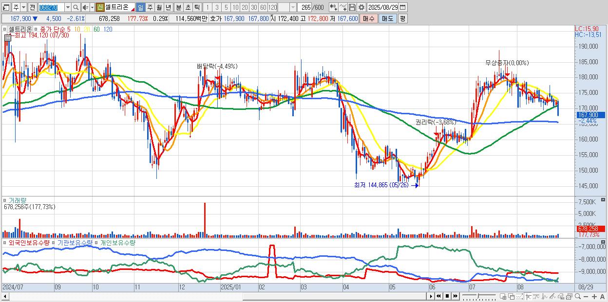Select the 틱 tick chart period
This screenshot has height=302, width=608.
coord(197,7)
